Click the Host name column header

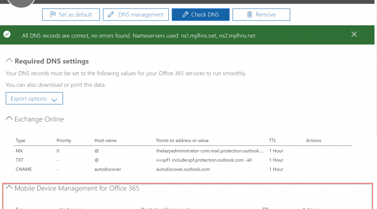tap(106, 140)
